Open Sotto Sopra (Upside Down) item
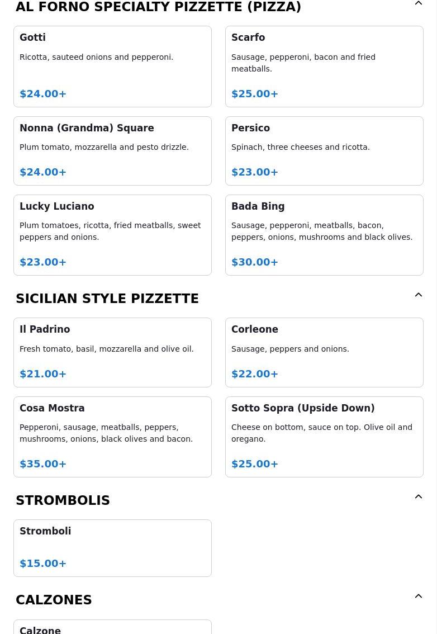The width and height of the screenshot is (437, 634). [324, 437]
